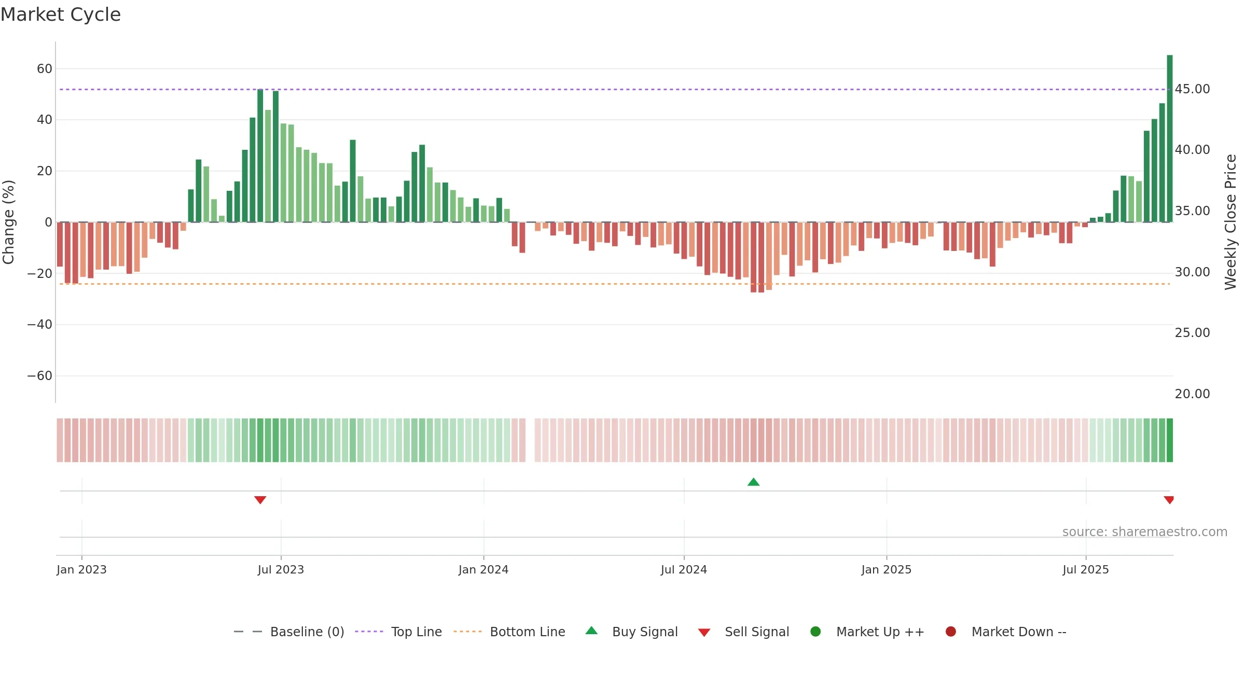This screenshot has height=700, width=1245.
Task: Toggle the Bottom Line legend item
Action: (x=509, y=632)
